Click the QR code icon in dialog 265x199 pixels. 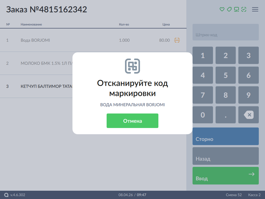132,66
